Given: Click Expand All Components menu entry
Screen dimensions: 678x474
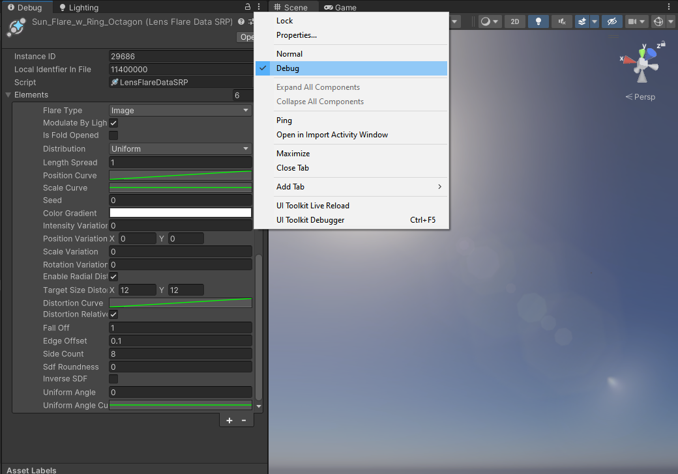Looking at the screenshot, I should (317, 87).
